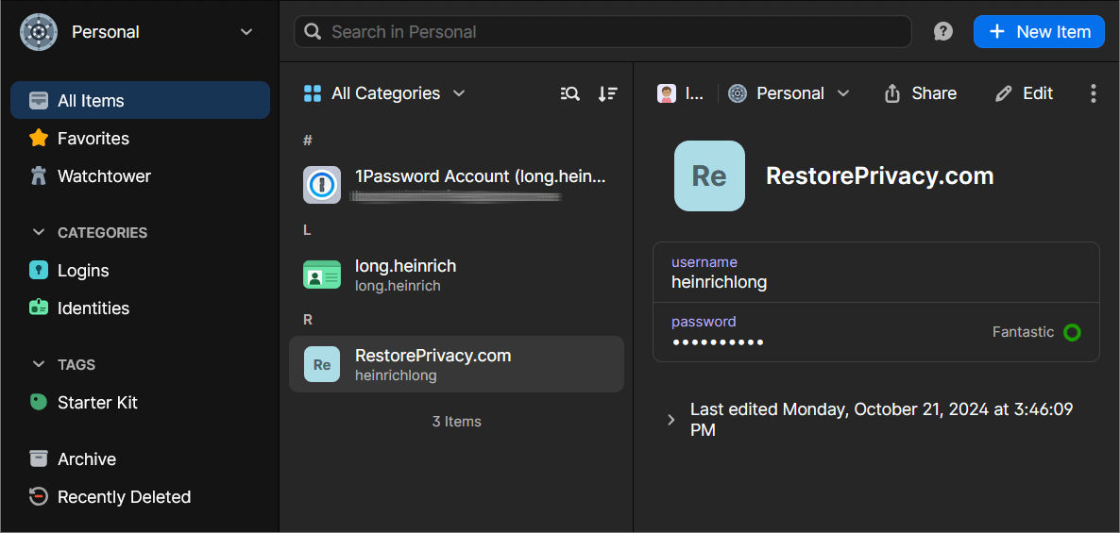Select the 1Password Account item
The width and height of the screenshot is (1120, 533).
point(456,186)
